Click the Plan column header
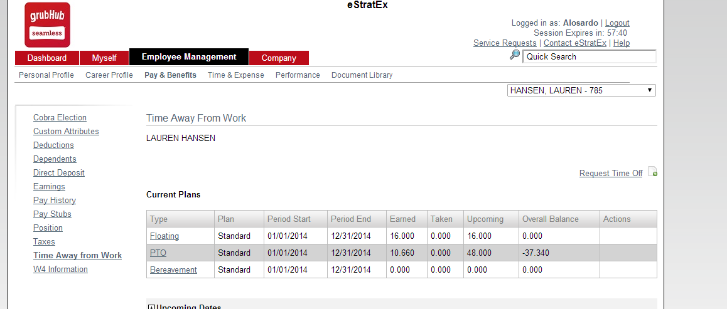The image size is (727, 309). pyautogui.click(x=239, y=219)
